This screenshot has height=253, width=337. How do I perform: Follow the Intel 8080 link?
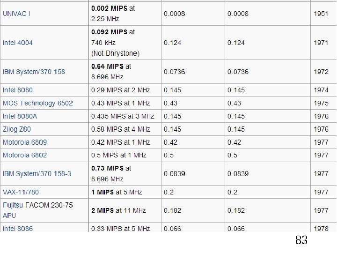pos(18,90)
